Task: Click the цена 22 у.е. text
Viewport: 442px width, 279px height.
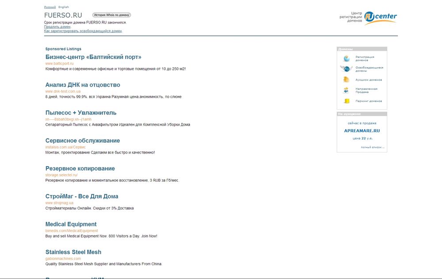Action: (362, 138)
